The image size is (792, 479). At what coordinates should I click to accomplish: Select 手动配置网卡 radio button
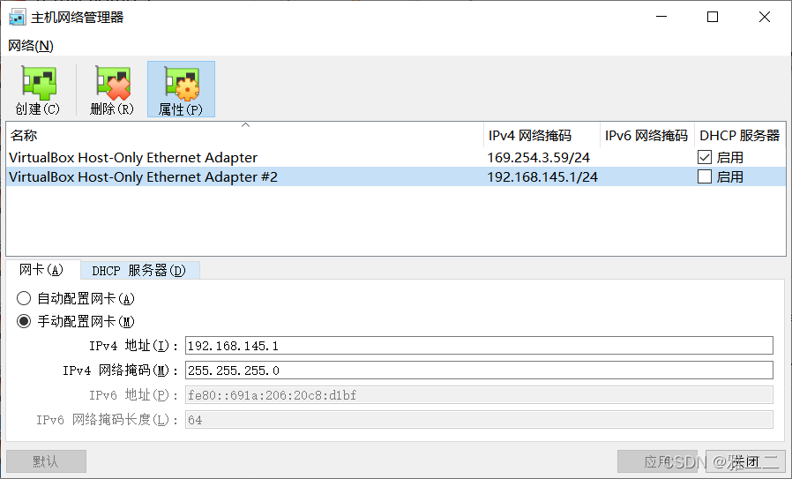point(24,321)
